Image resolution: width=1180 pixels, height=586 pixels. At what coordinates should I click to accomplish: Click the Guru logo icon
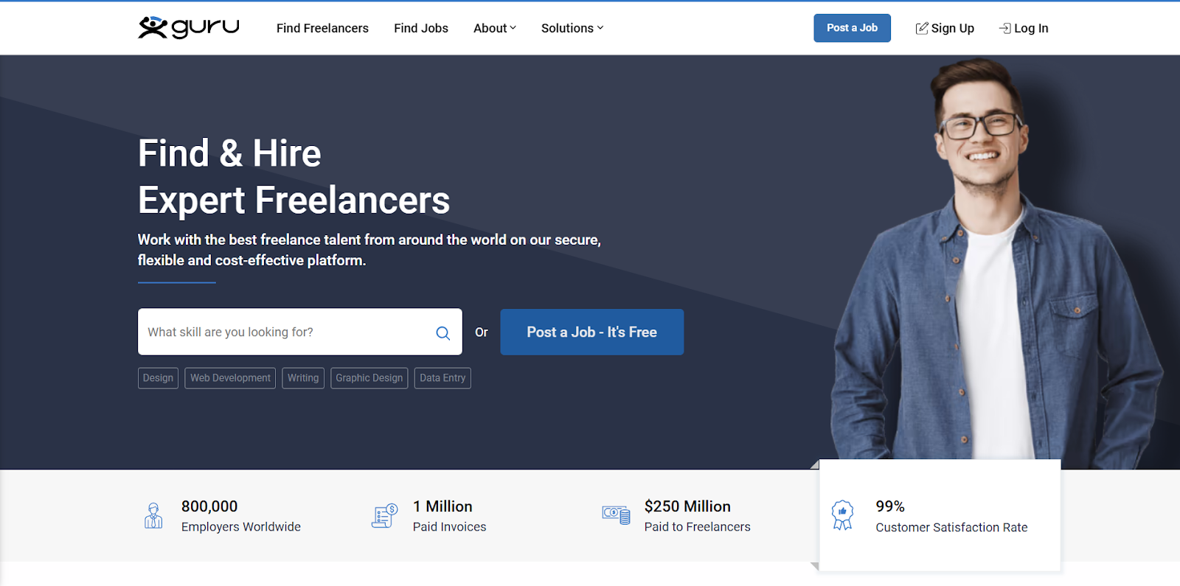point(153,27)
